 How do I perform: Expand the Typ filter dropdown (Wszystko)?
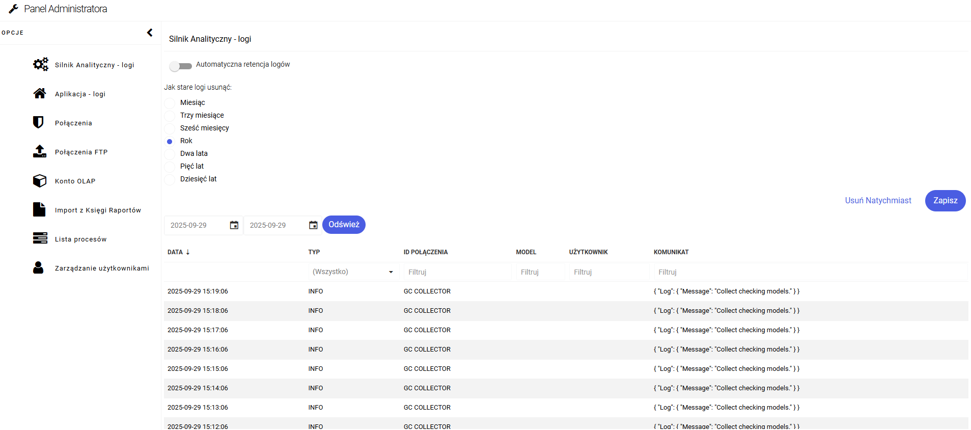tap(352, 272)
